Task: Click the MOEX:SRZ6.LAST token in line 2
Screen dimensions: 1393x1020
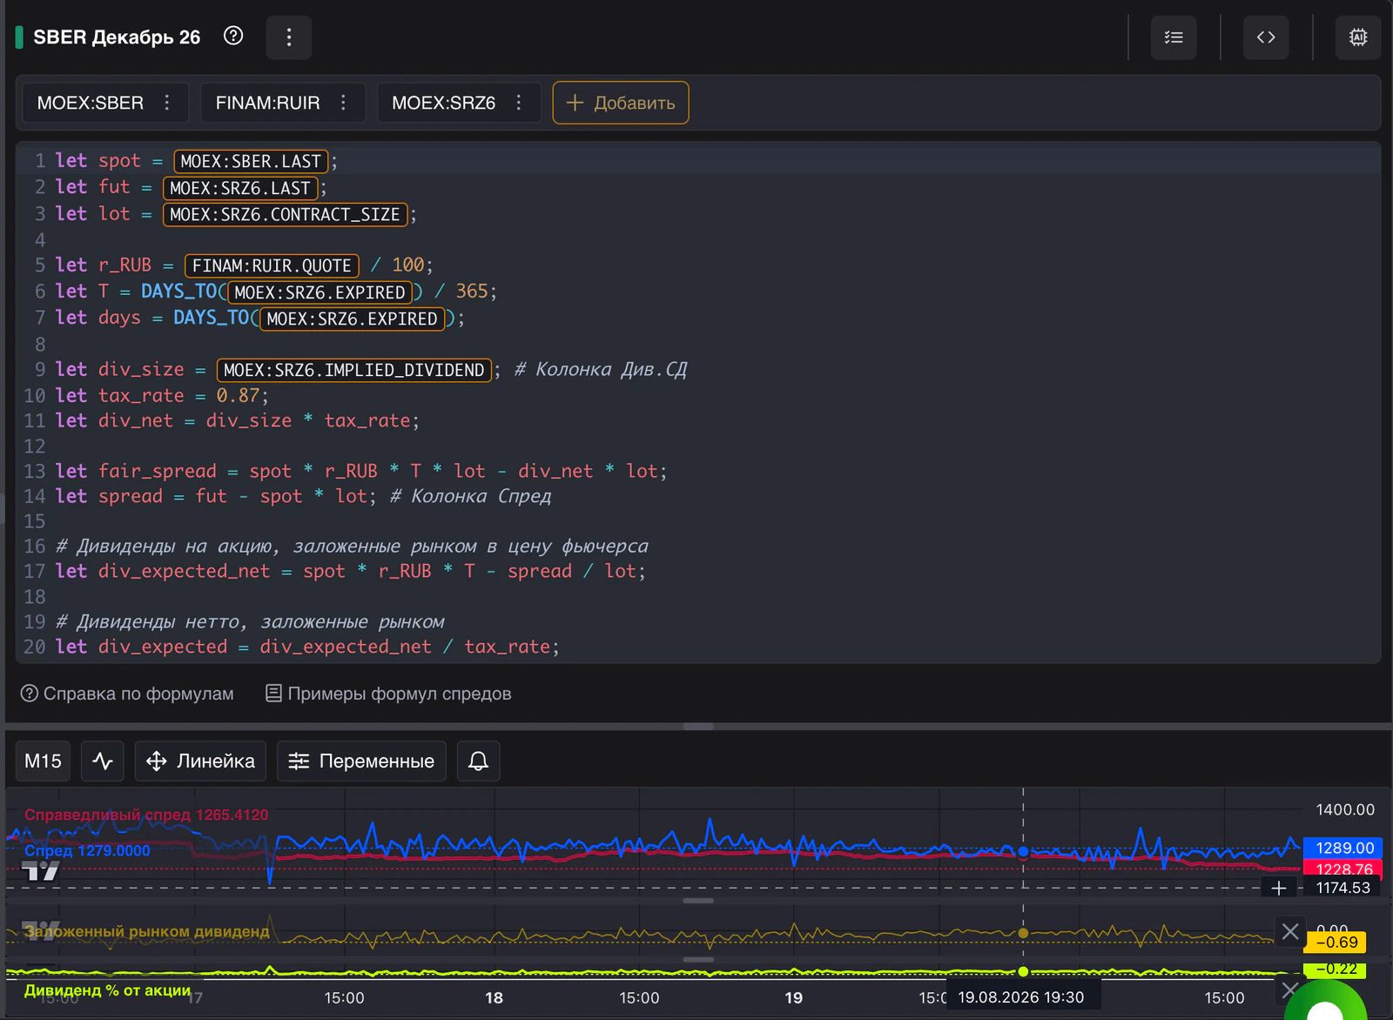Action: pos(240,188)
